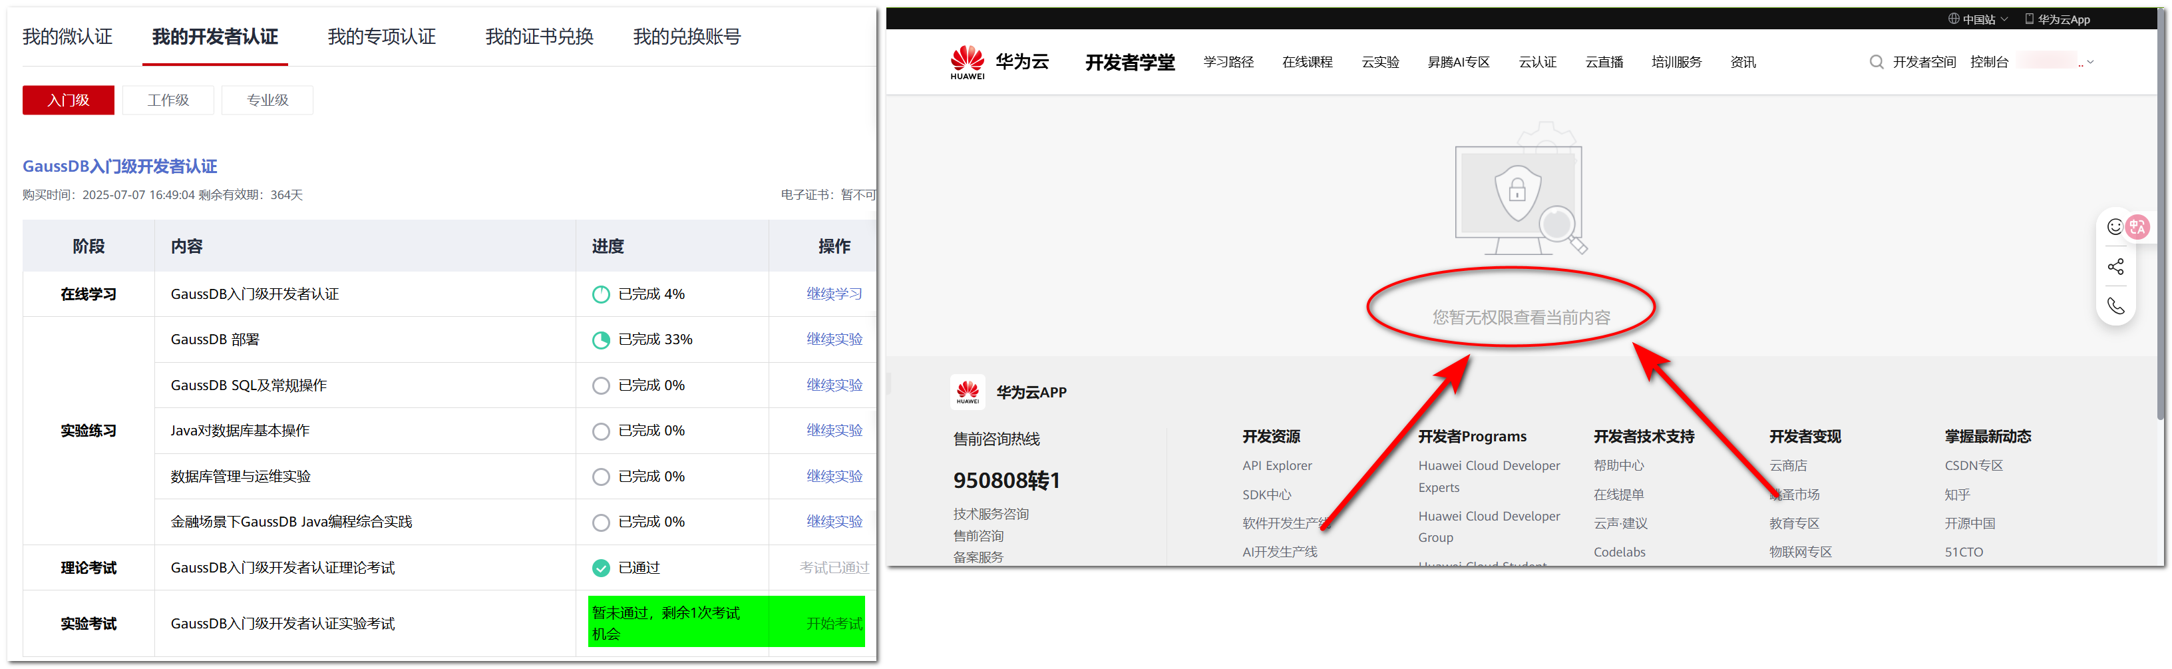The image size is (2172, 669).
Task: Click Codelabs footer link
Action: point(1619,552)
